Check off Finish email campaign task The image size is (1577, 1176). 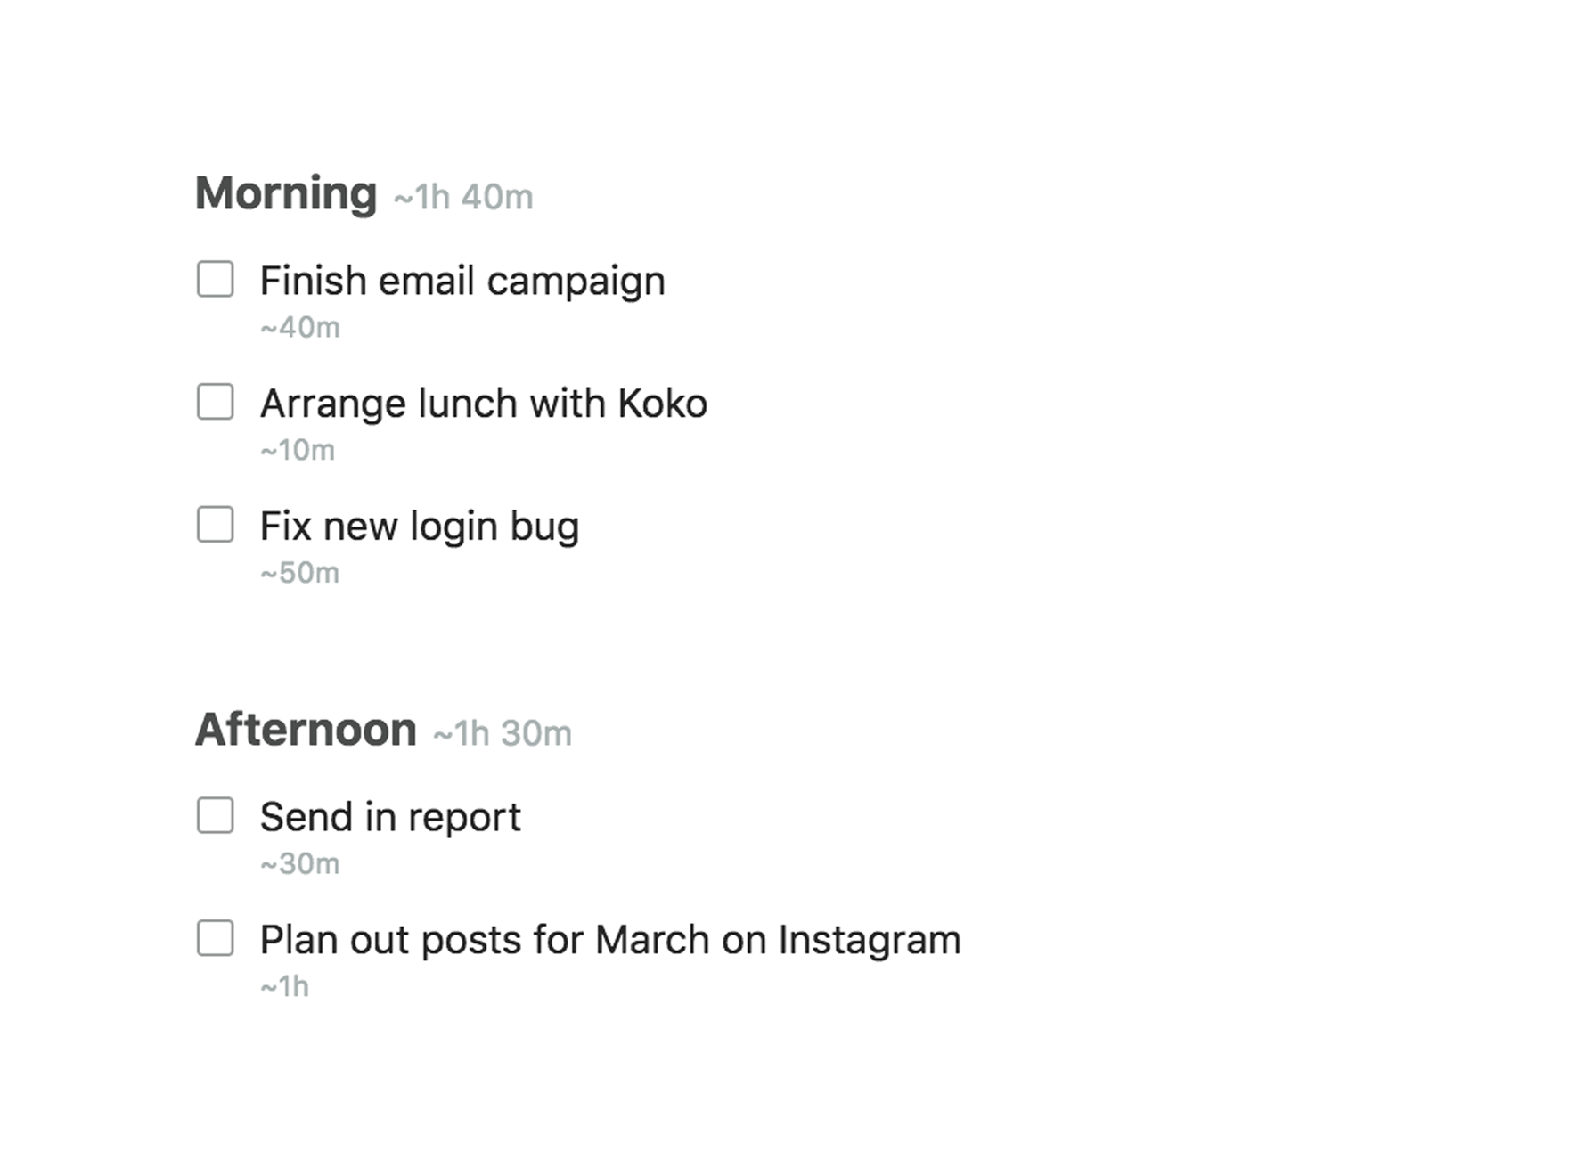coord(215,279)
